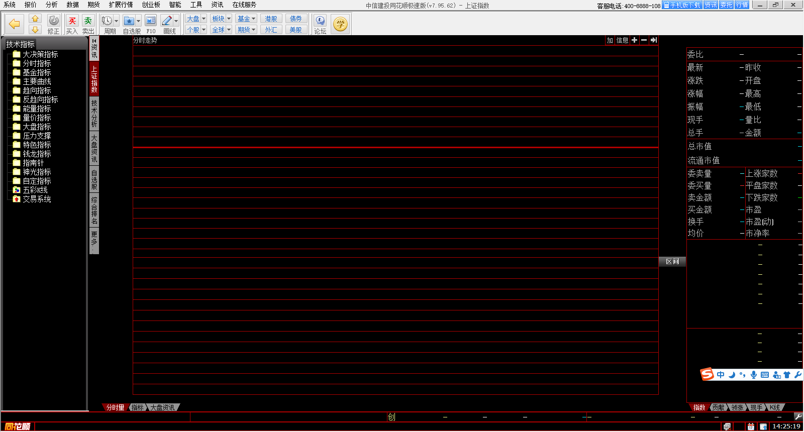
Task: Click the 信息 chart button
Action: (622, 40)
